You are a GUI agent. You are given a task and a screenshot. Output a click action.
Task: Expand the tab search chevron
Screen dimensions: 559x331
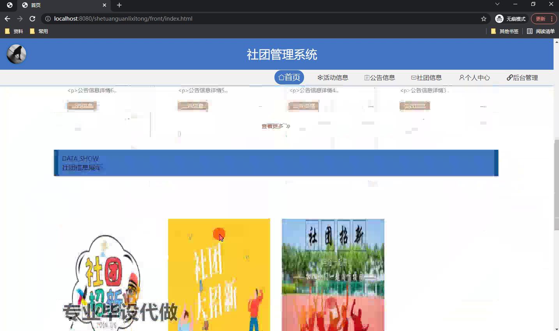click(x=497, y=4)
